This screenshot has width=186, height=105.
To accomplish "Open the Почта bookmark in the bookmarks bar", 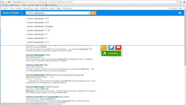I will (x=32, y=5).
